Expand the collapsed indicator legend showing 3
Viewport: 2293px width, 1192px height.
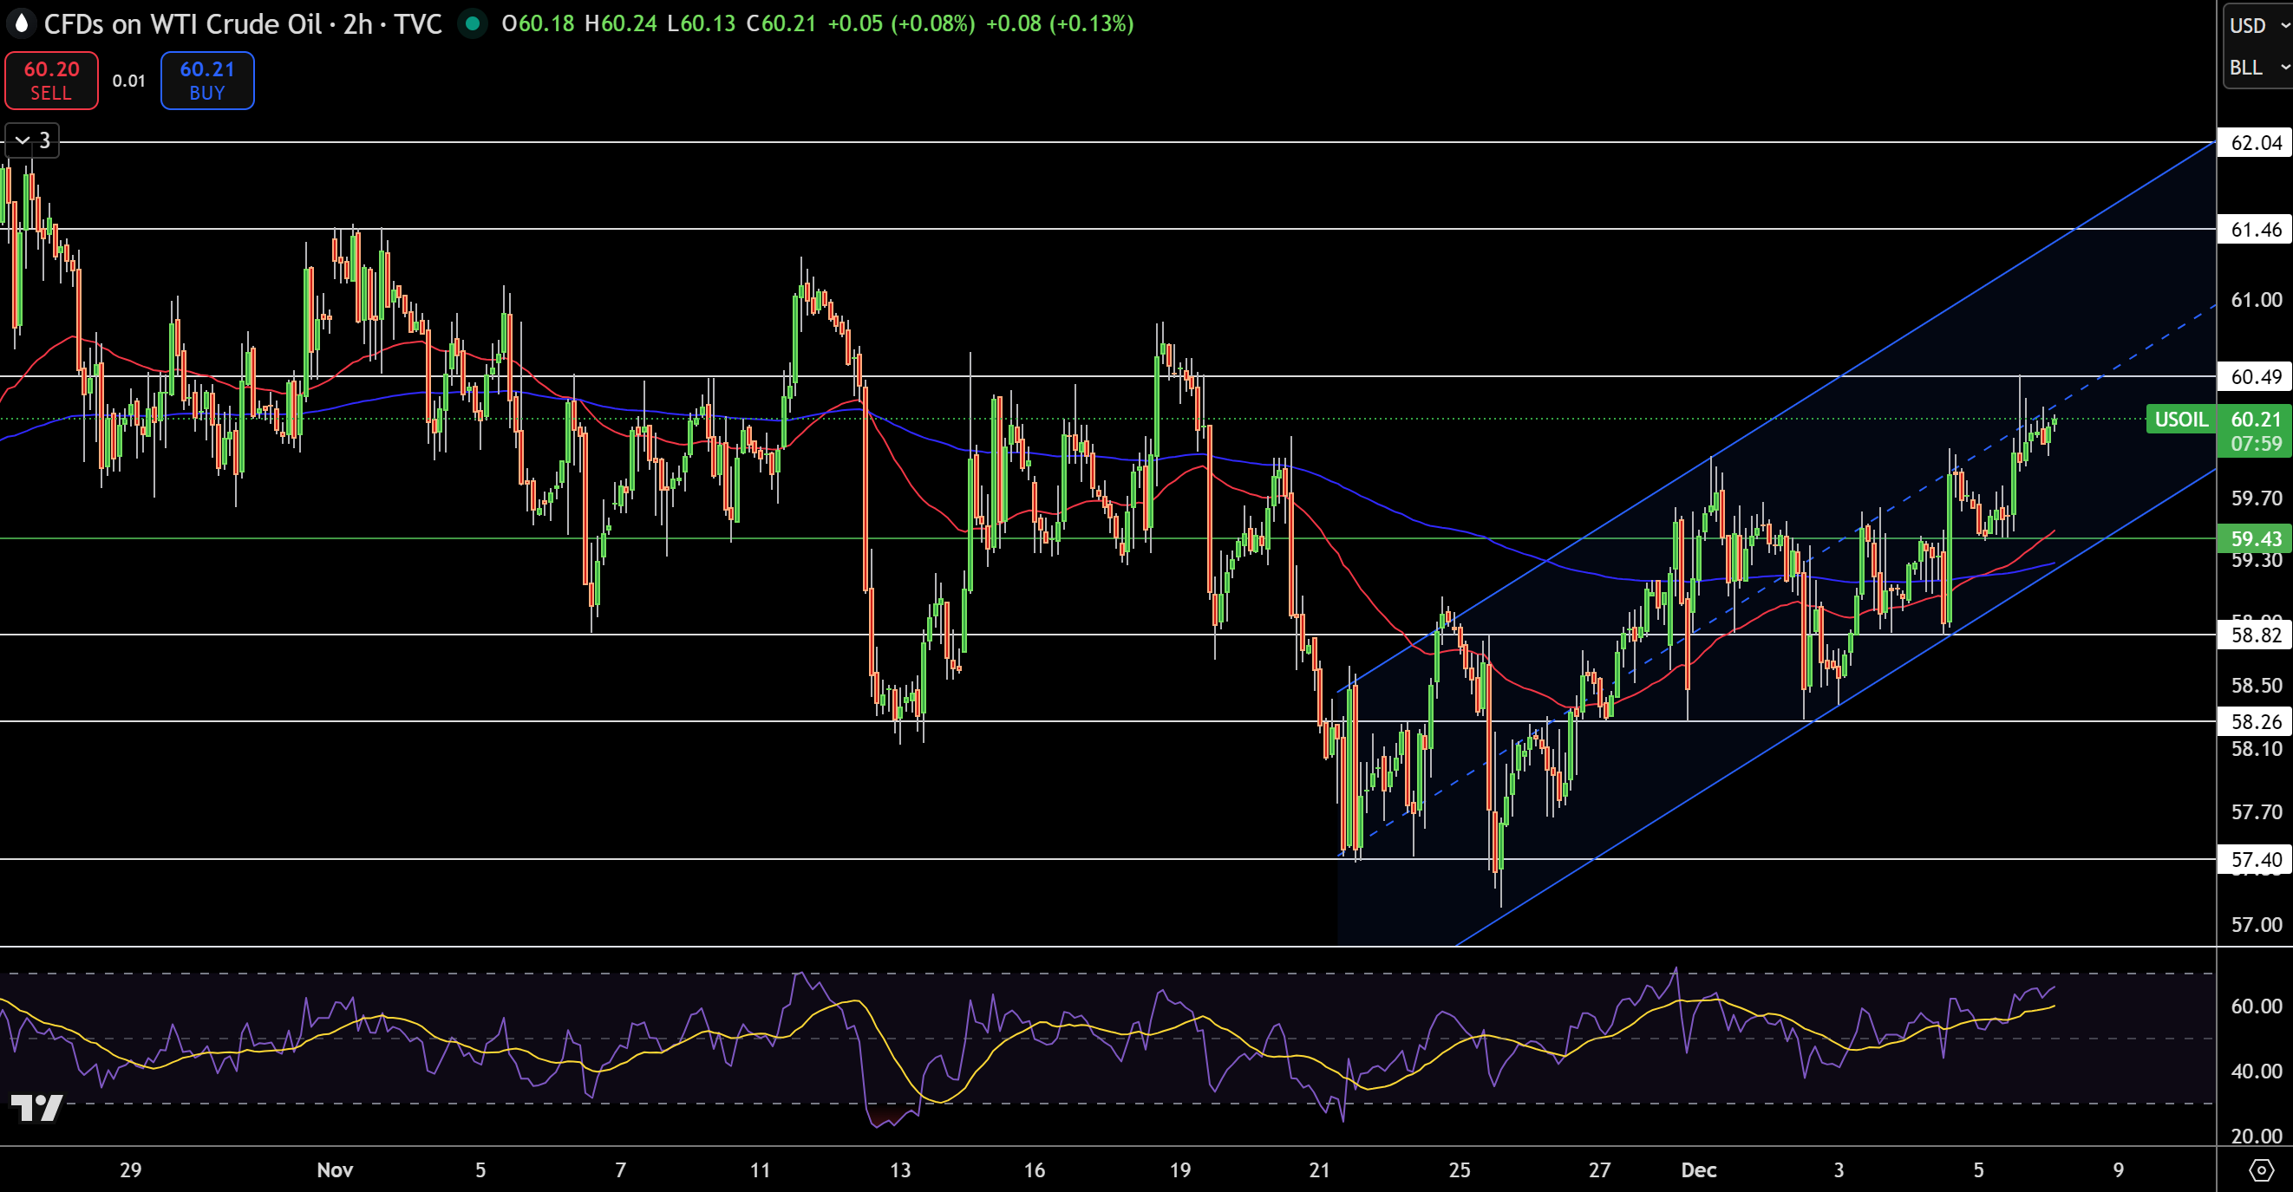[32, 140]
